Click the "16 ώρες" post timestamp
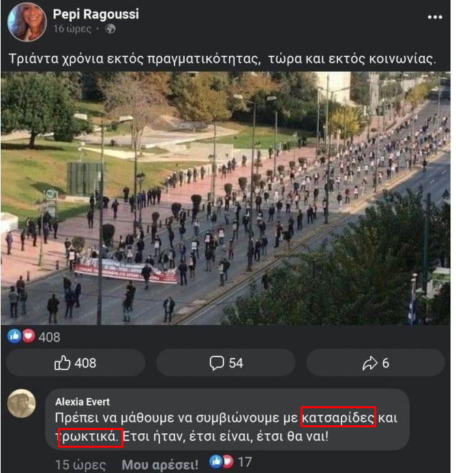456x473 pixels. coord(72,29)
